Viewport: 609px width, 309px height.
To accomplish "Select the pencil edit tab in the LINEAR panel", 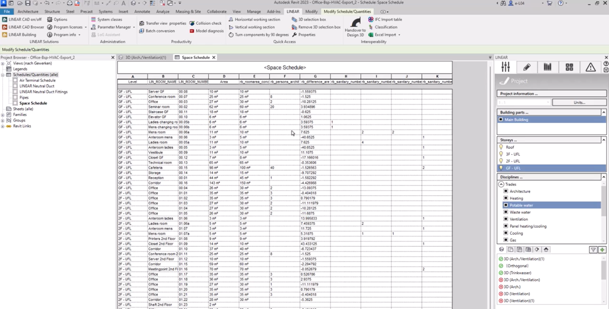I will tap(527, 67).
